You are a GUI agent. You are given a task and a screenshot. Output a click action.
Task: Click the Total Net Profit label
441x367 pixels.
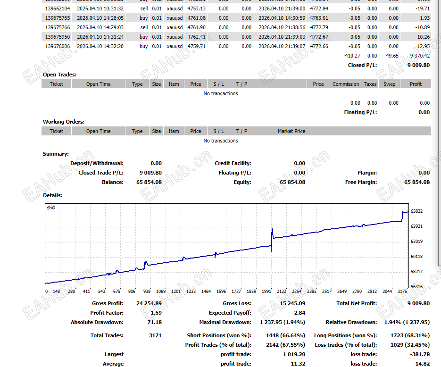coord(357,303)
